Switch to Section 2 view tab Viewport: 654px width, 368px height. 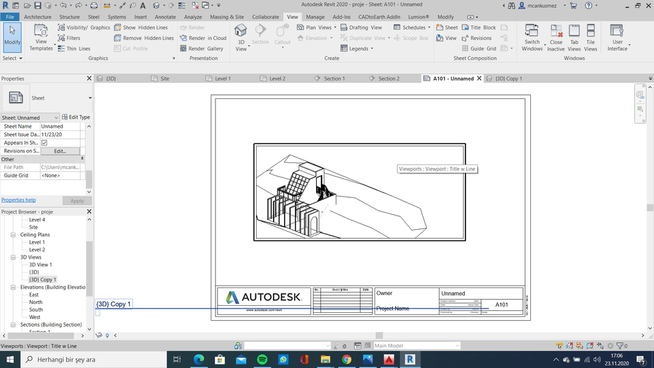[389, 79]
